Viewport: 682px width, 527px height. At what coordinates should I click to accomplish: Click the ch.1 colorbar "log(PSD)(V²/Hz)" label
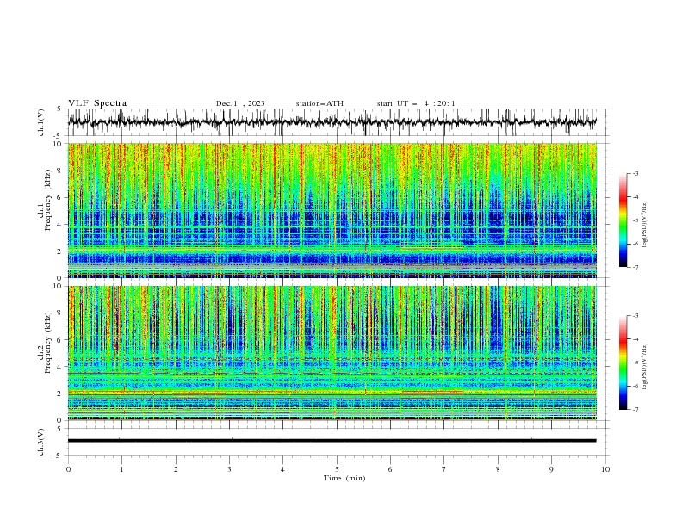pyautogui.click(x=645, y=225)
